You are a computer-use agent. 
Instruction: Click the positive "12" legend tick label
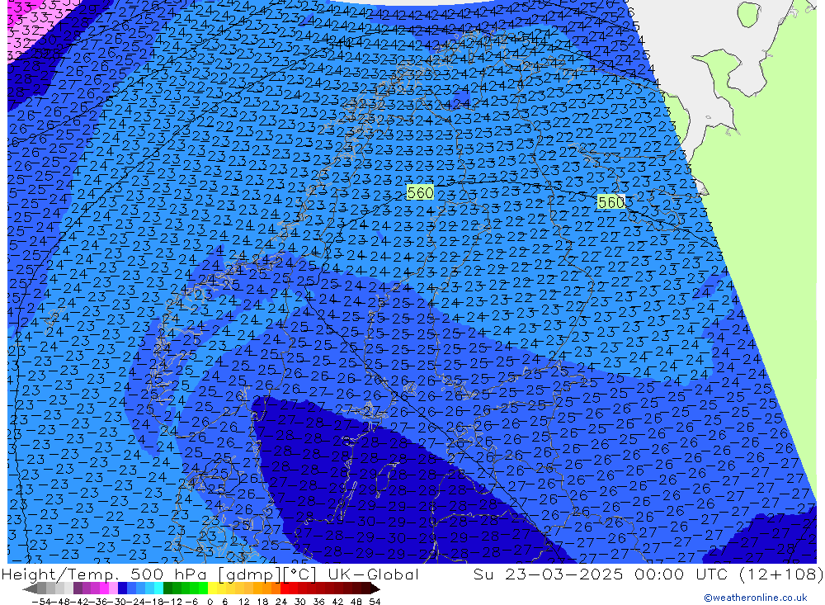click(243, 602)
